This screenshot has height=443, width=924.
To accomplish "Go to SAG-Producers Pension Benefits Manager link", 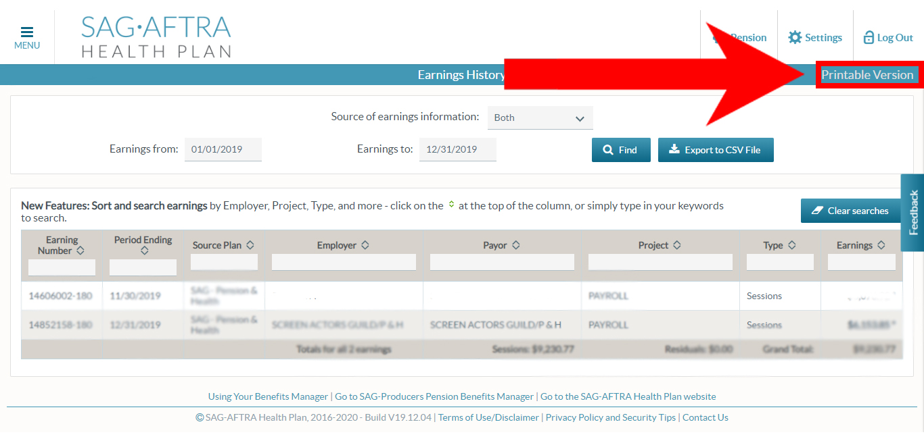I will (434, 396).
